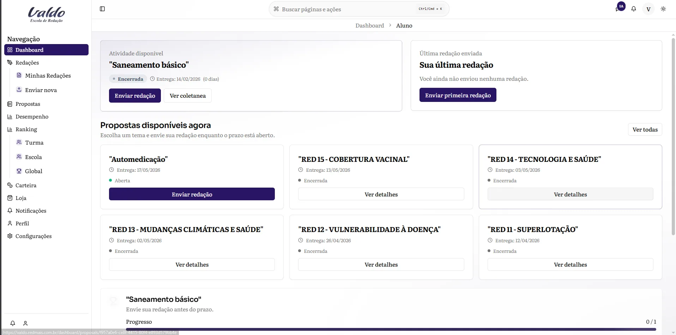676x335 pixels.
Task: Click the "Propostas disponíveis agora" heading
Action: pyautogui.click(x=156, y=125)
